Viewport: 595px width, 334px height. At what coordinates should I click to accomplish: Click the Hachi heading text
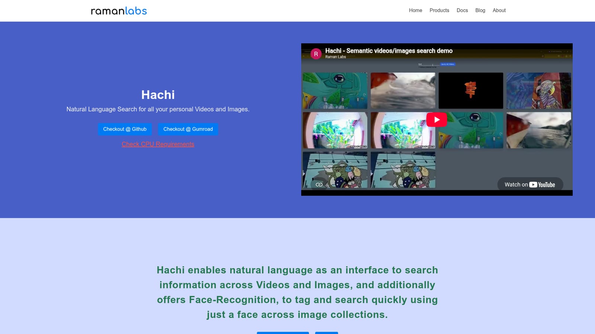[x=158, y=95]
